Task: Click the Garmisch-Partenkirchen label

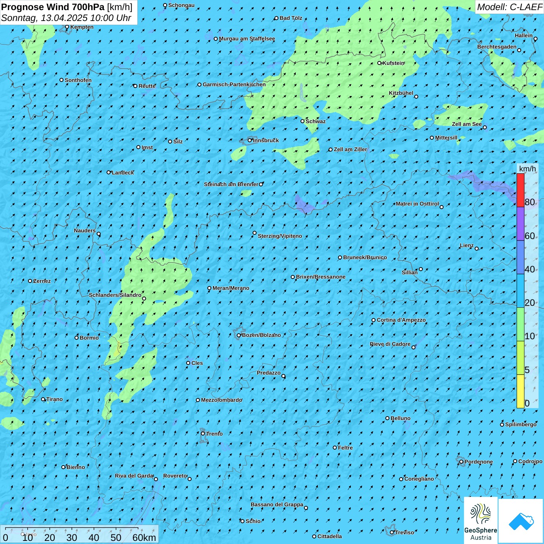Action: 234,84
